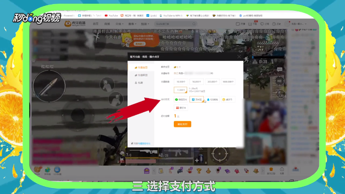Click the green gift box icon below stream

click(x=47, y=170)
